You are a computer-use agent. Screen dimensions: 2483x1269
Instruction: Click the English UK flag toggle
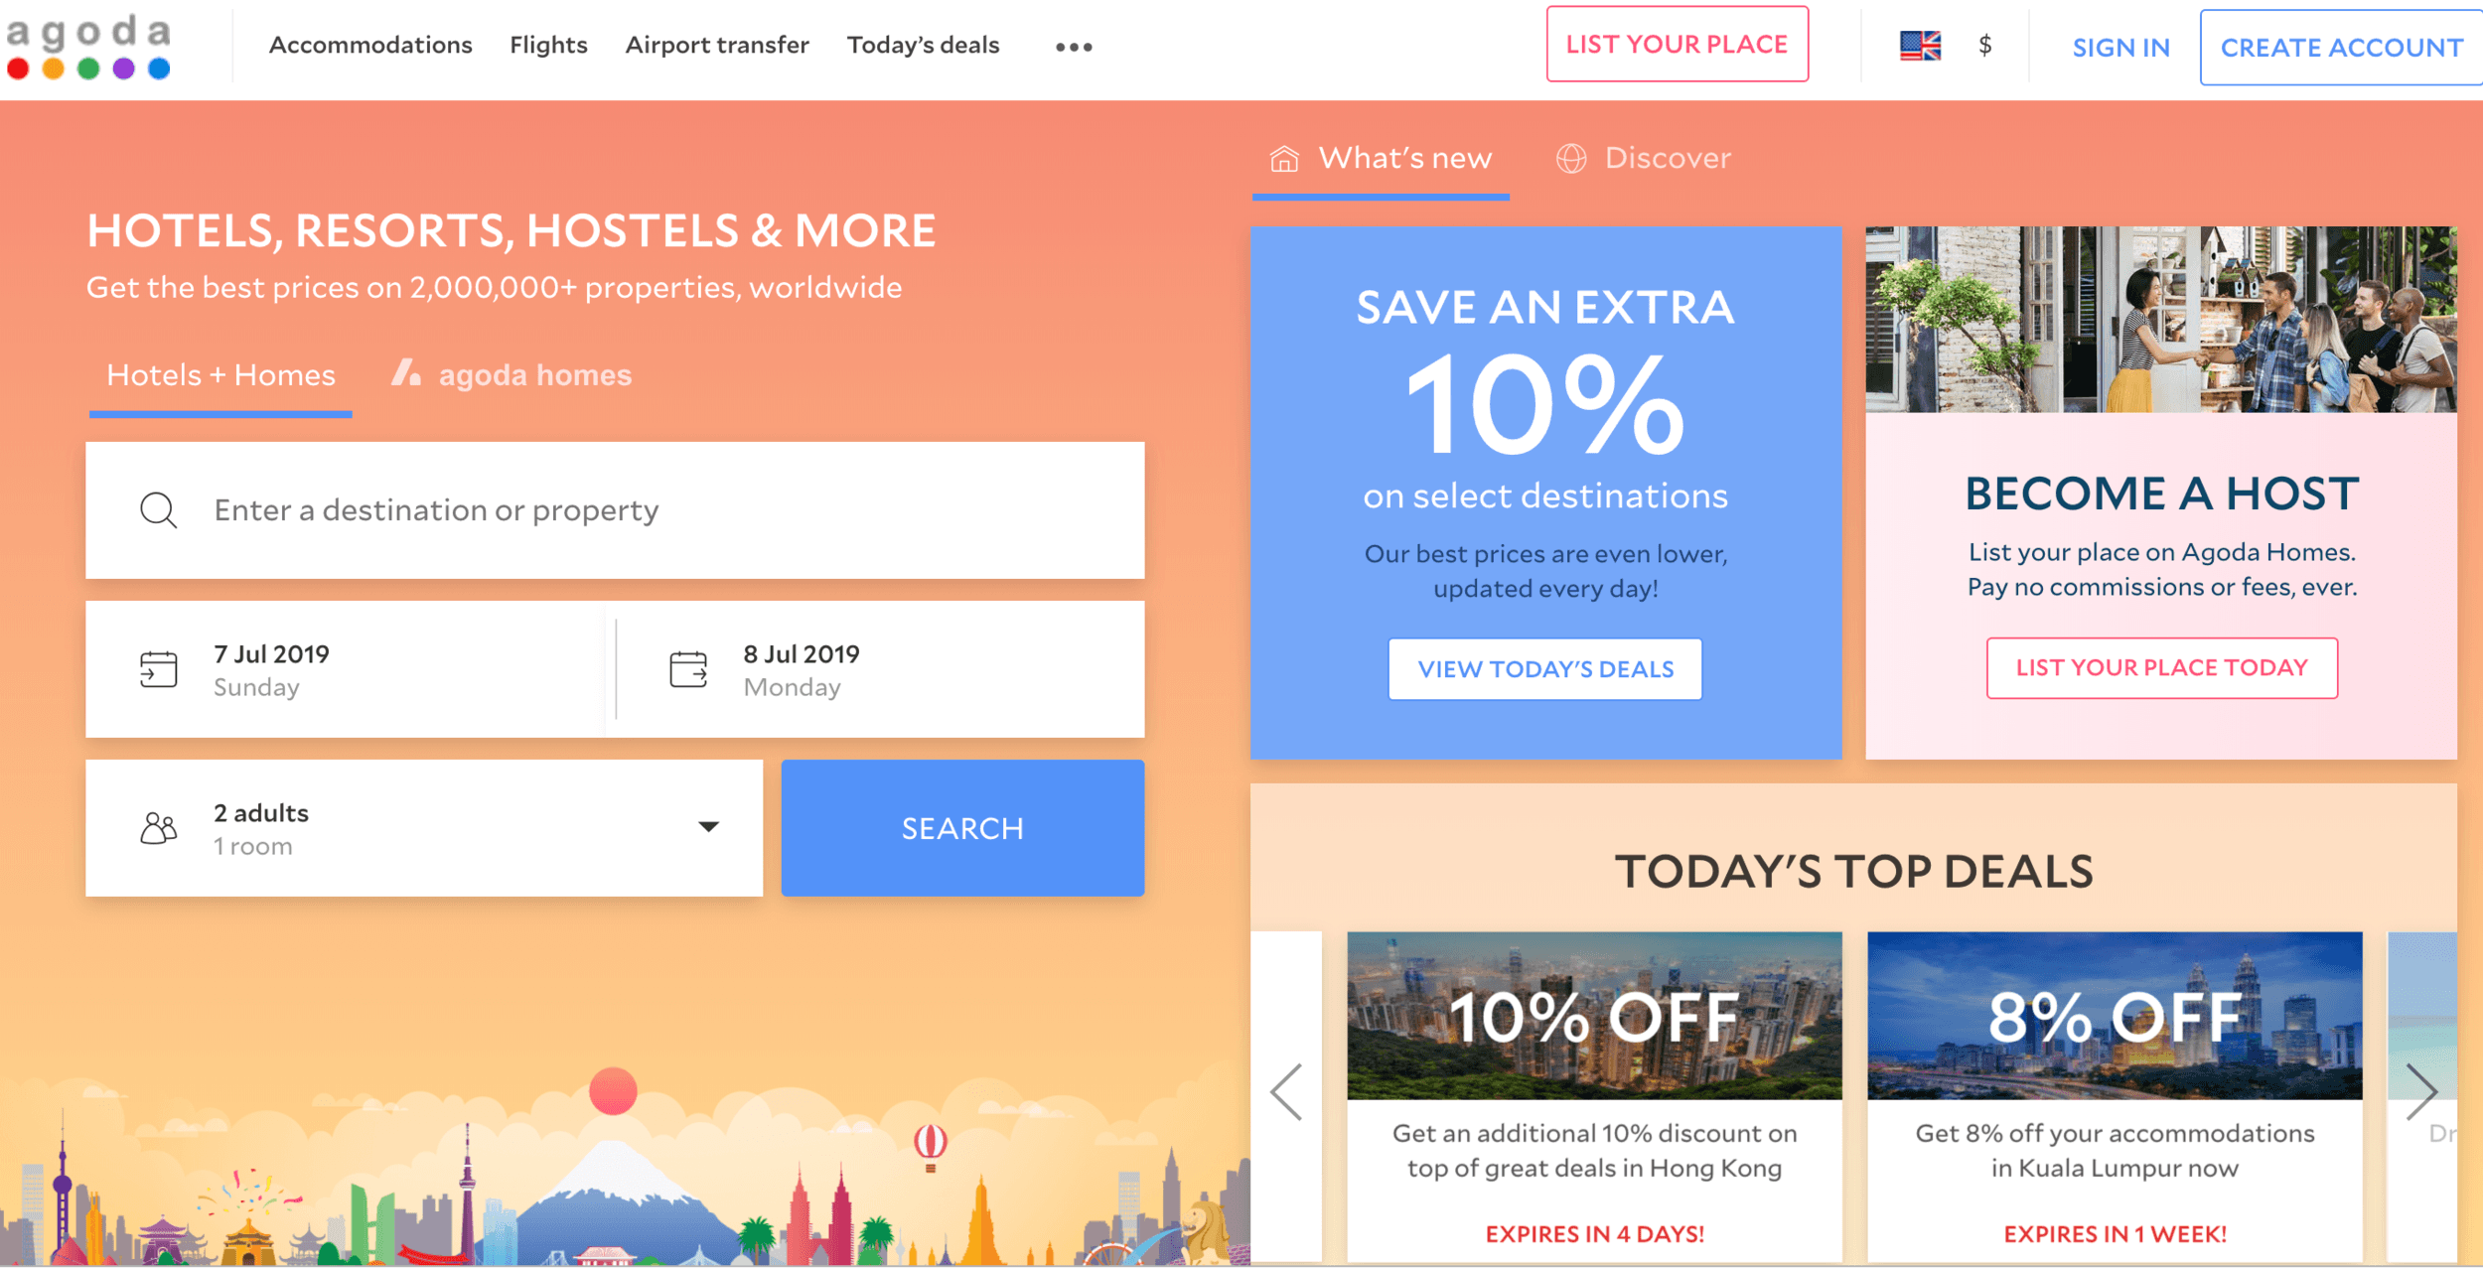click(x=1921, y=46)
